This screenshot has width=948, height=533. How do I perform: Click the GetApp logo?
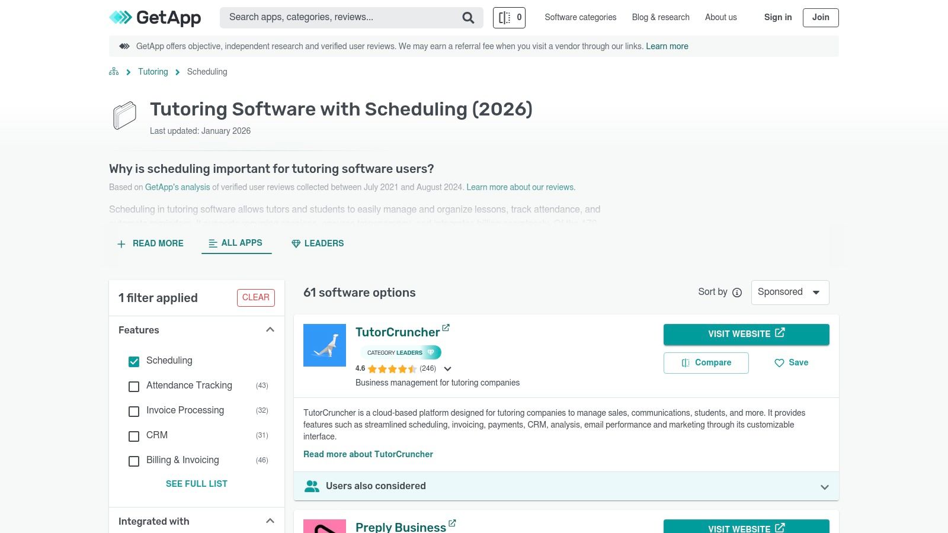[x=154, y=17]
